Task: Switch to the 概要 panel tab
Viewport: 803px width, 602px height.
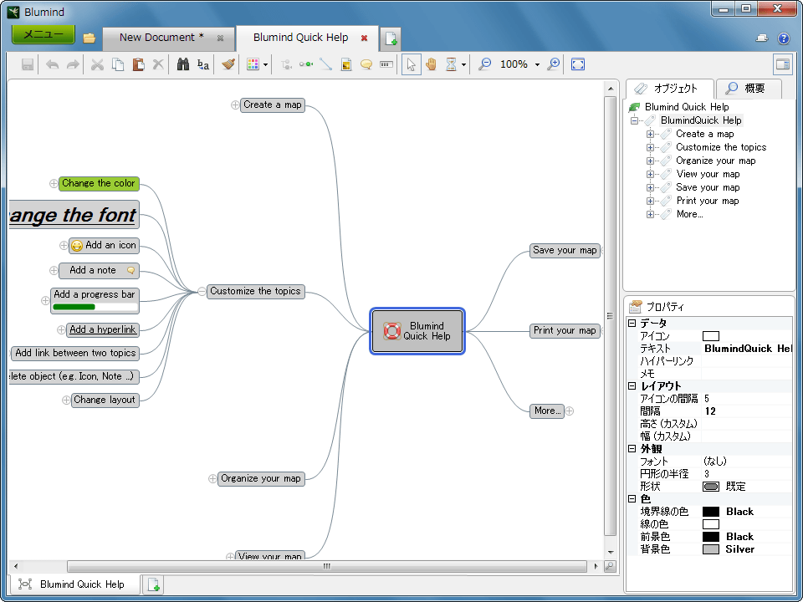Action: (x=748, y=89)
